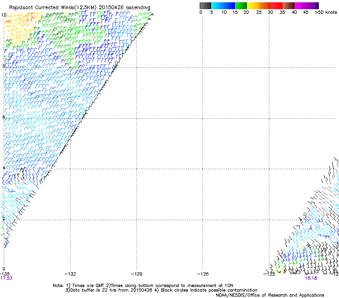Click the date 20150426 ascending in title
Image resolution: width=339 pixels, height=298 pixels.
click(x=125, y=7)
